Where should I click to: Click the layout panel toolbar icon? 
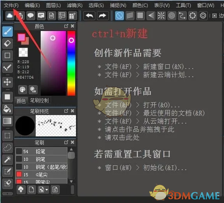pyautogui.click(x=62, y=15)
